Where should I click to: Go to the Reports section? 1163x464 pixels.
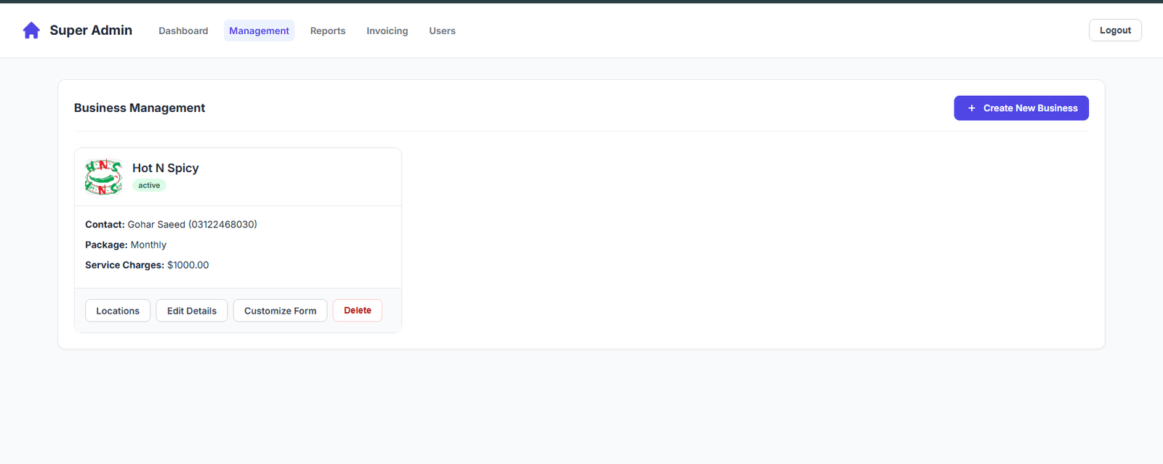328,30
